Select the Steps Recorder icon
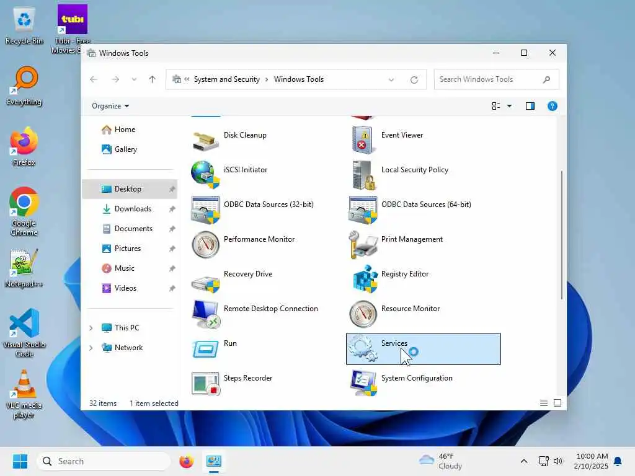635x476 pixels. (x=205, y=384)
